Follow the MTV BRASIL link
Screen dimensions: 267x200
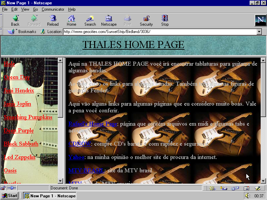86,170
